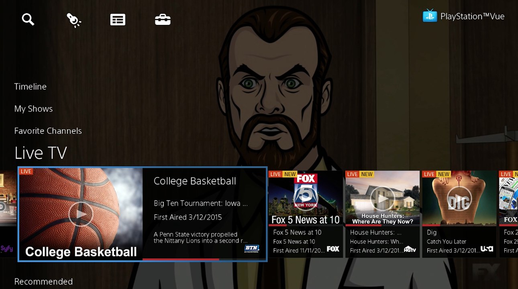
Task: Click 'First Aired 3/12/2015' on College Basketball
Action: (188, 217)
